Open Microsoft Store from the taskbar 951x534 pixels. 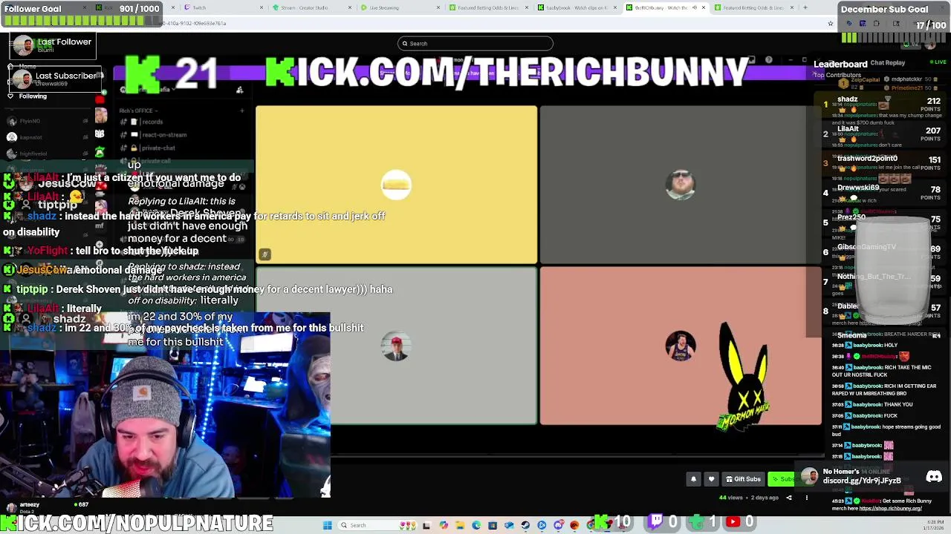(493, 525)
